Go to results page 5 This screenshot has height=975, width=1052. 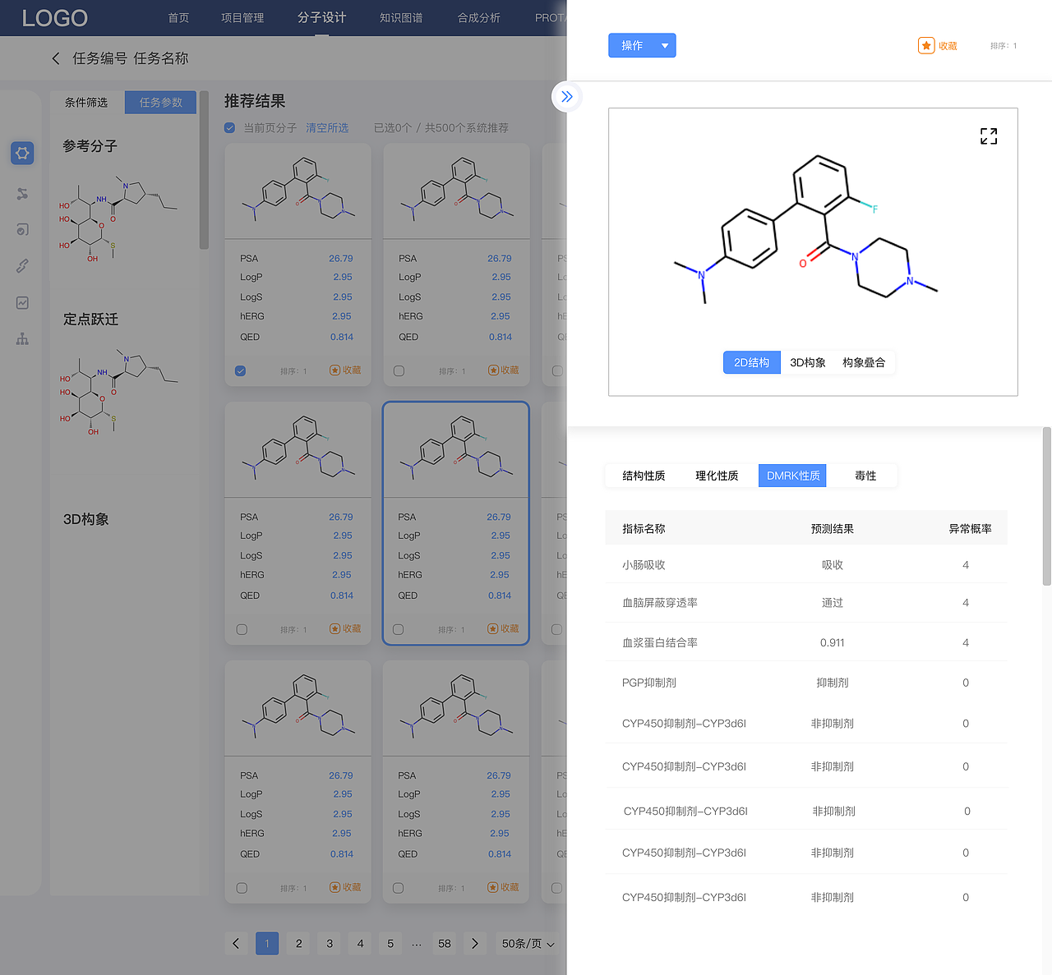click(x=390, y=944)
